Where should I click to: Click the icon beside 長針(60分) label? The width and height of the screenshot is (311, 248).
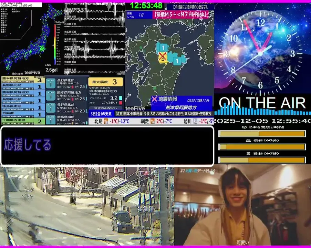(x=248, y=140)
